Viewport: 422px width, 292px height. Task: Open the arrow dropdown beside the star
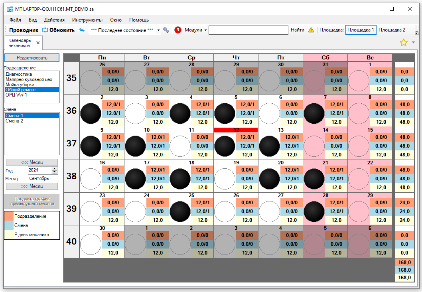[x=413, y=42]
